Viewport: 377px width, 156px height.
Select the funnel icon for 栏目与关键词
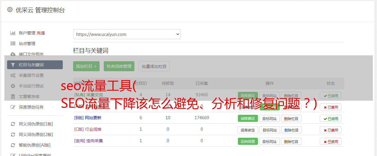tap(13, 65)
